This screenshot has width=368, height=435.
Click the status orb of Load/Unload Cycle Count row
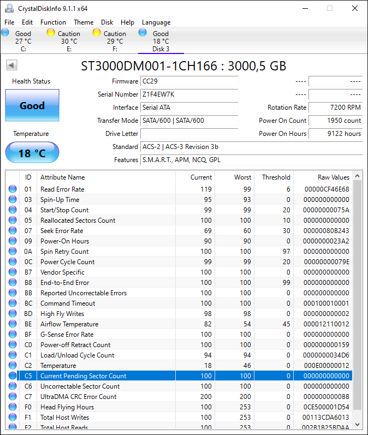(x=13, y=355)
